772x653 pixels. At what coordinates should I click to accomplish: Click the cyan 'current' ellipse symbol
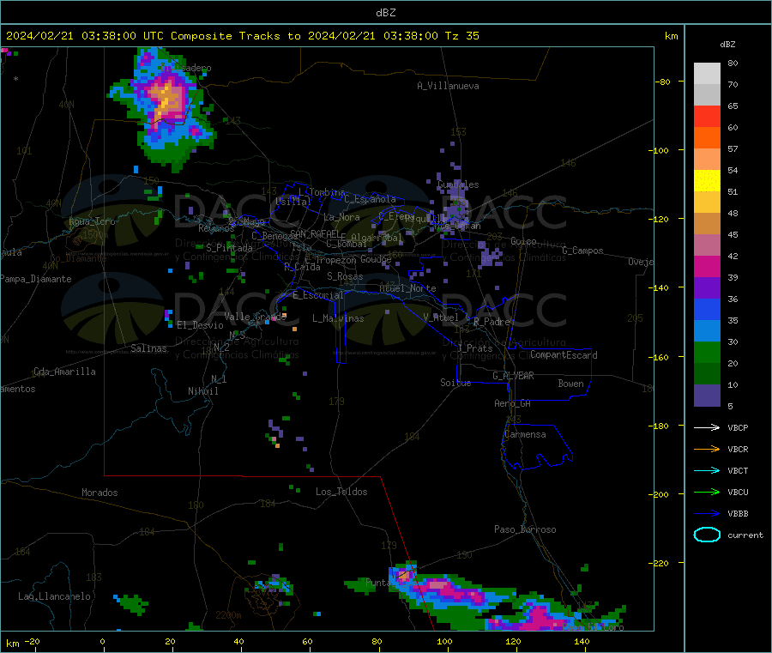[707, 535]
